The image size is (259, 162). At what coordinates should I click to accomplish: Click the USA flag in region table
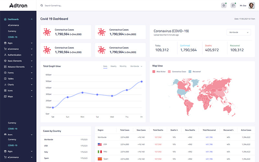pyautogui.click(x=100, y=144)
